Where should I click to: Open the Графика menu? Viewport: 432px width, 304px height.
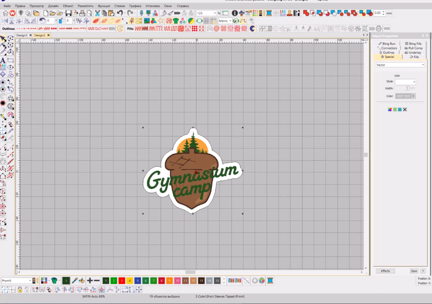(135, 6)
